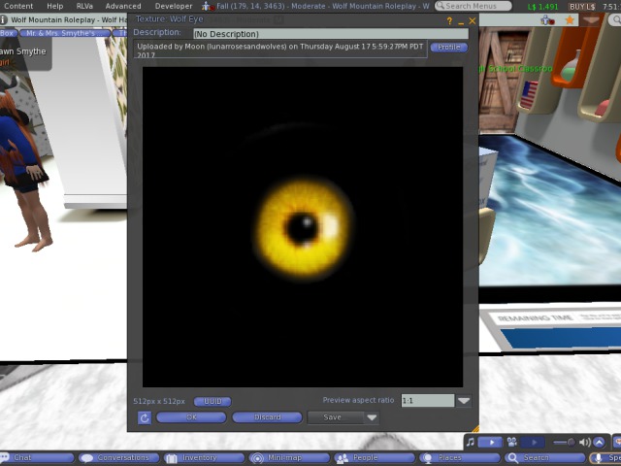Image resolution: width=621 pixels, height=466 pixels.
Task: Click the magnifier in the top-right search box
Action: [x=616, y=19]
